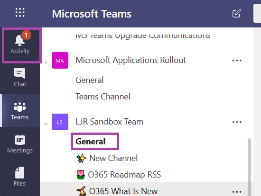Select Teams in the left rail
The width and height of the screenshot is (261, 196).
tap(20, 111)
